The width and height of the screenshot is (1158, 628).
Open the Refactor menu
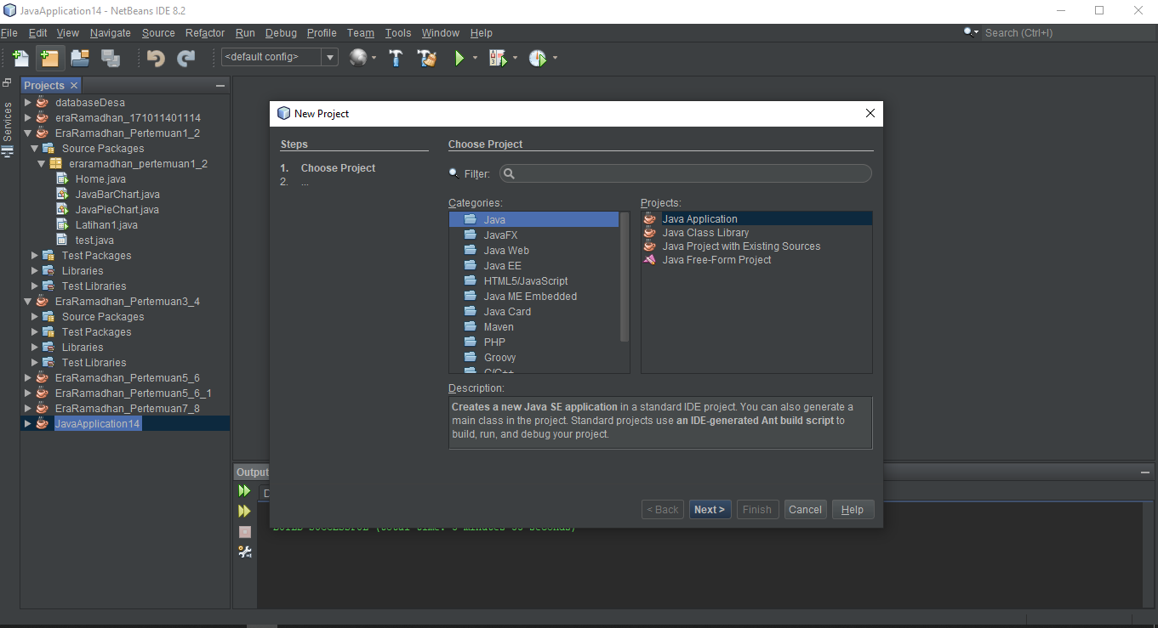pos(205,33)
